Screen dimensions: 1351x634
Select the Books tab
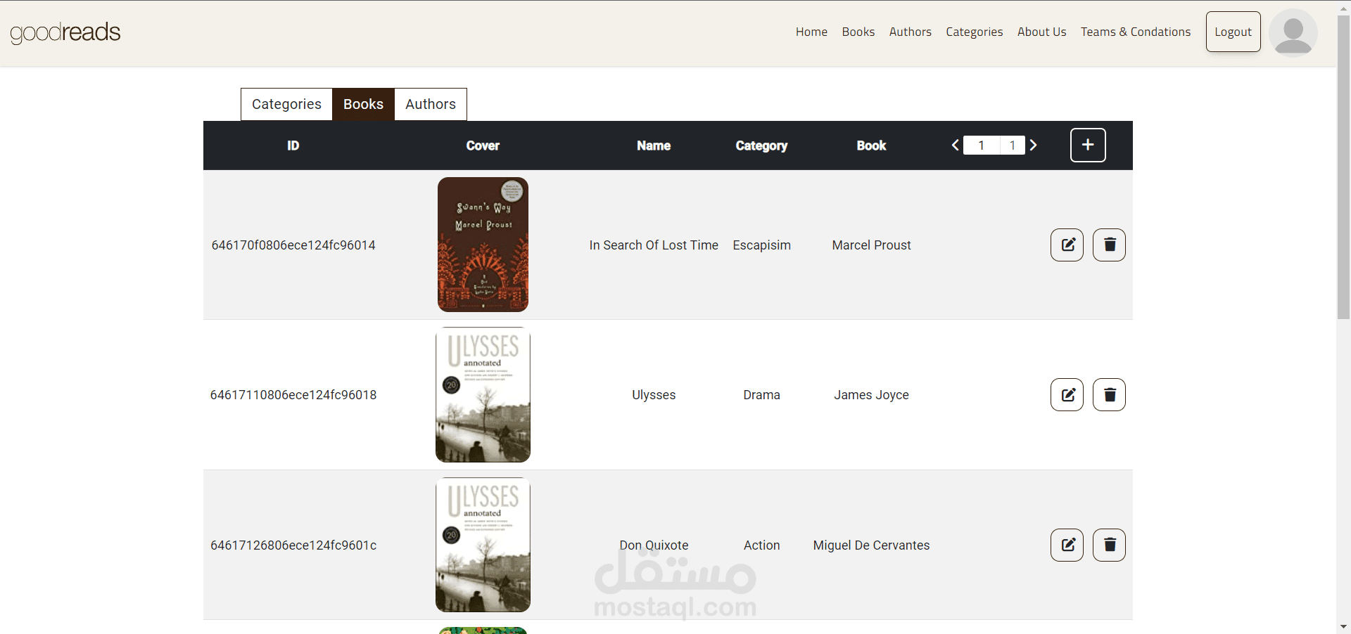363,104
